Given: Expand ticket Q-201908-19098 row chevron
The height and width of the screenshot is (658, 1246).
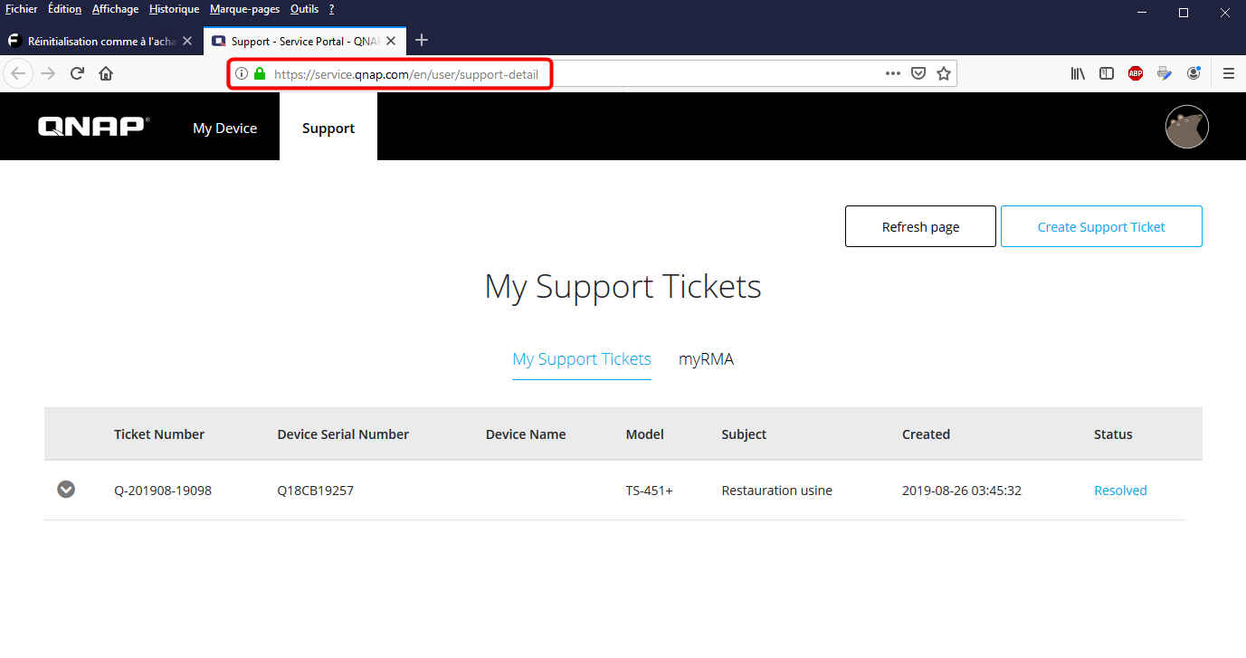Looking at the screenshot, I should click(x=66, y=490).
